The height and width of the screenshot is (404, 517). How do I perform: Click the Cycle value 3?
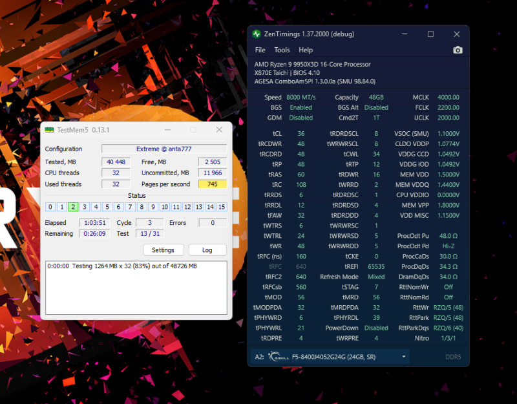150,223
